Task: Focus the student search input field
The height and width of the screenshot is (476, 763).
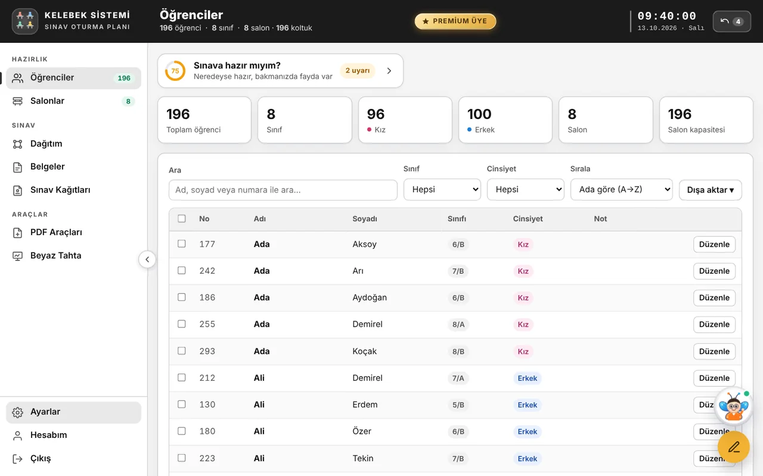Action: 283,190
